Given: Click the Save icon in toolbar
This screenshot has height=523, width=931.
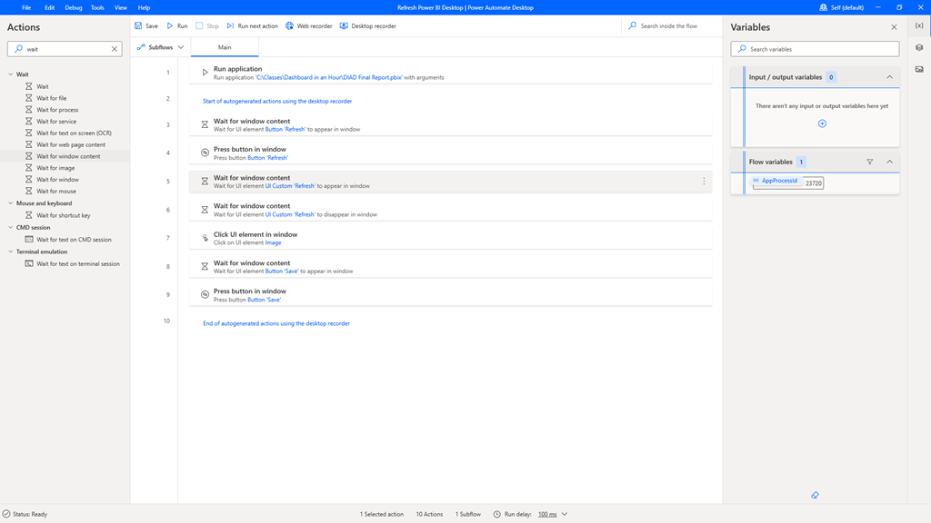Looking at the screenshot, I should [x=139, y=26].
